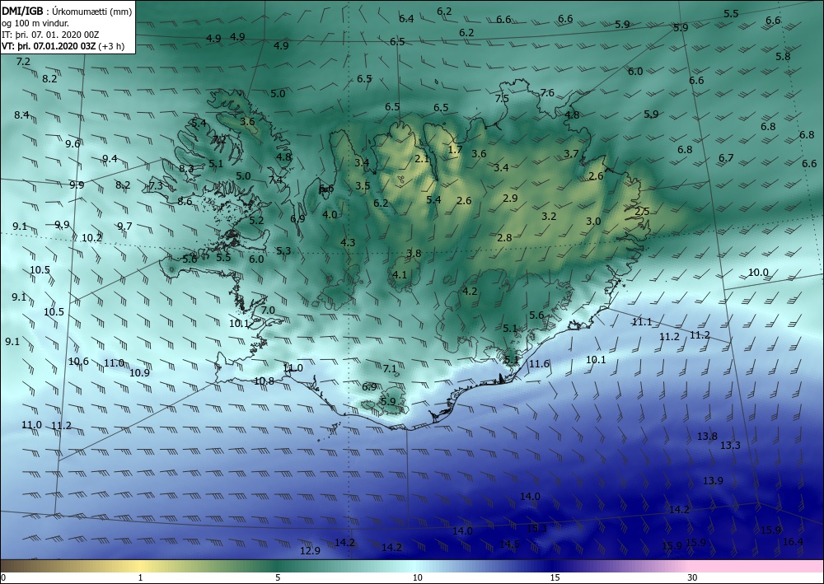The width and height of the screenshot is (824, 584).
Task: Select the map value 14.5
Action: tap(509, 544)
